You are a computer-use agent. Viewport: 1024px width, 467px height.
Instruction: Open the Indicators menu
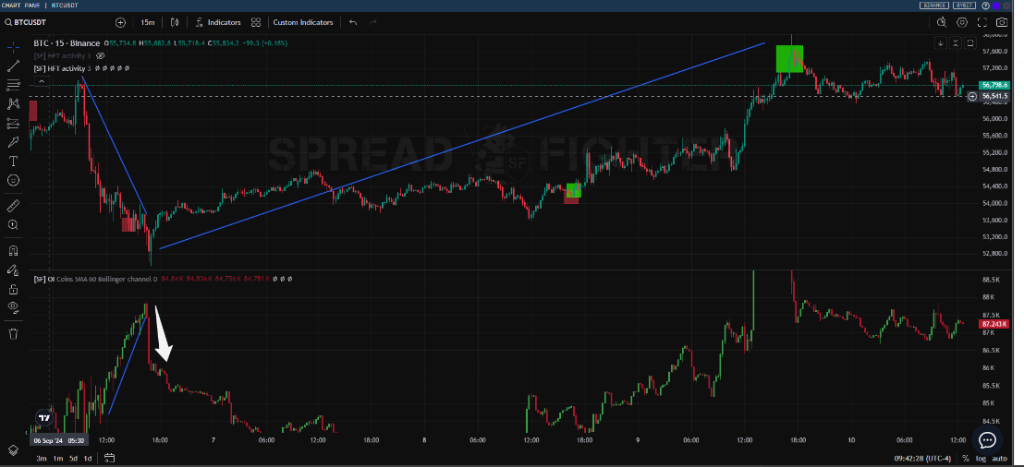pos(218,22)
